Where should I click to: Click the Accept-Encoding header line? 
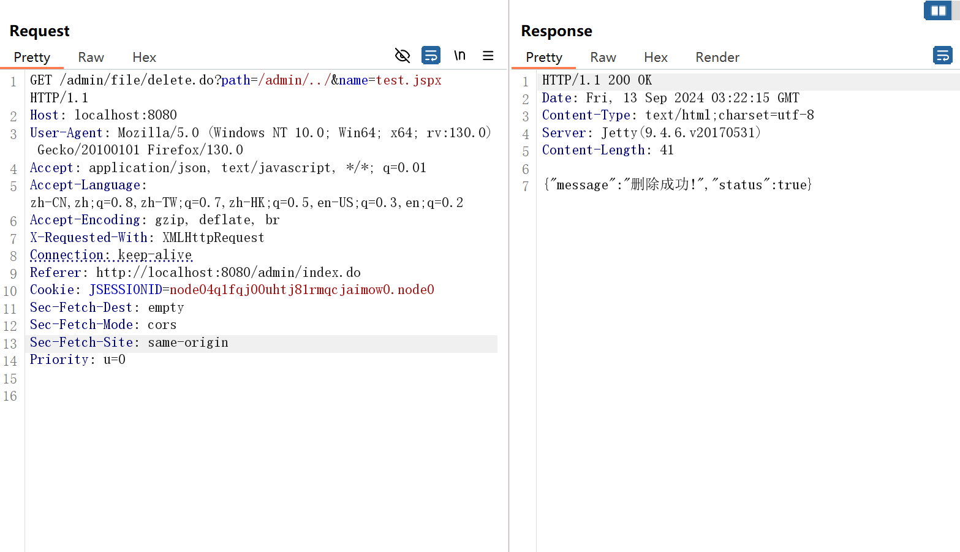[155, 220]
